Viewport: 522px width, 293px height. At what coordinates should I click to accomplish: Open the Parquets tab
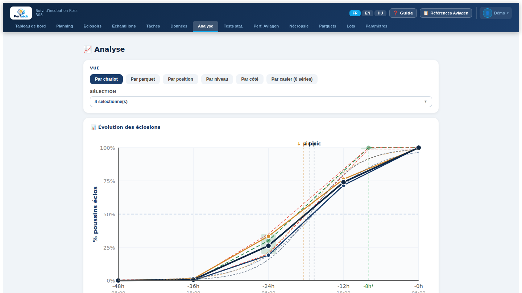[328, 26]
